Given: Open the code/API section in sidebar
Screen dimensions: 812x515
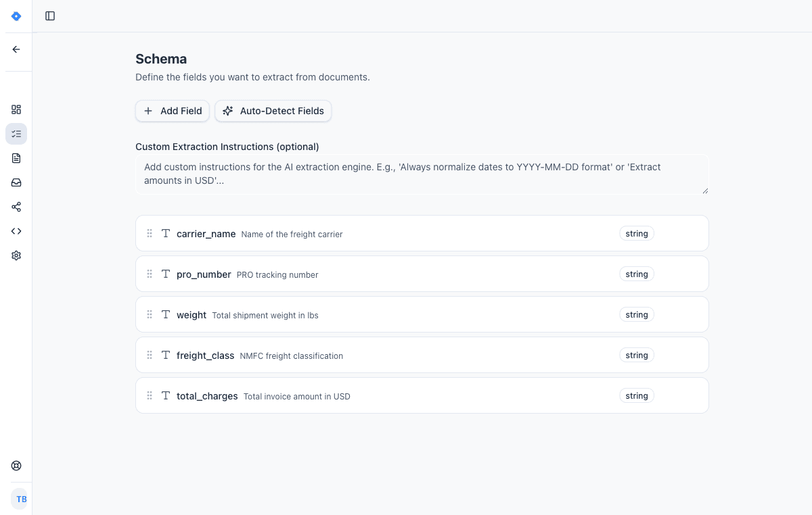Looking at the screenshot, I should coord(16,231).
